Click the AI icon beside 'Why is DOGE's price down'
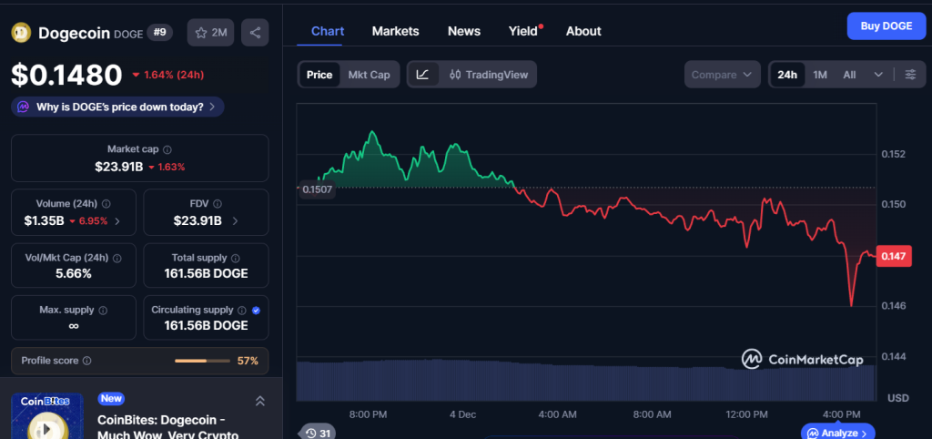The height and width of the screenshot is (439, 932). 23,107
